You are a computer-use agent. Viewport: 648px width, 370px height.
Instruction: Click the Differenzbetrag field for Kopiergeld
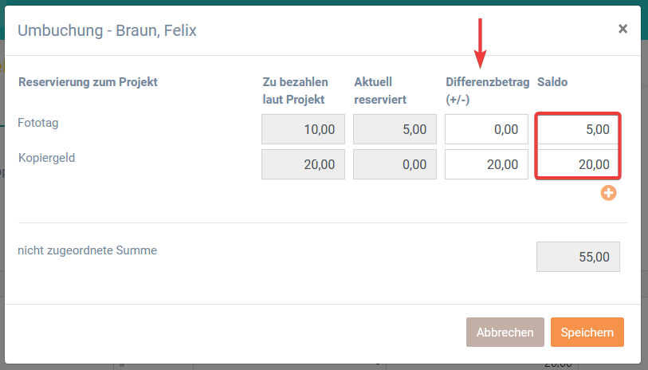pos(486,164)
